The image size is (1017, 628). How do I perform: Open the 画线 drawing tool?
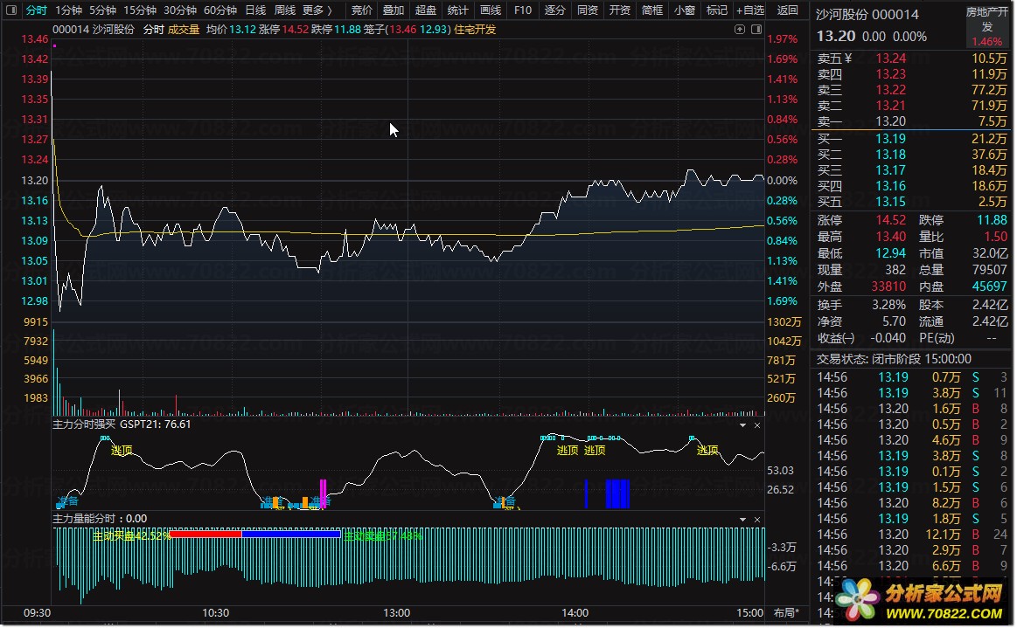point(491,10)
